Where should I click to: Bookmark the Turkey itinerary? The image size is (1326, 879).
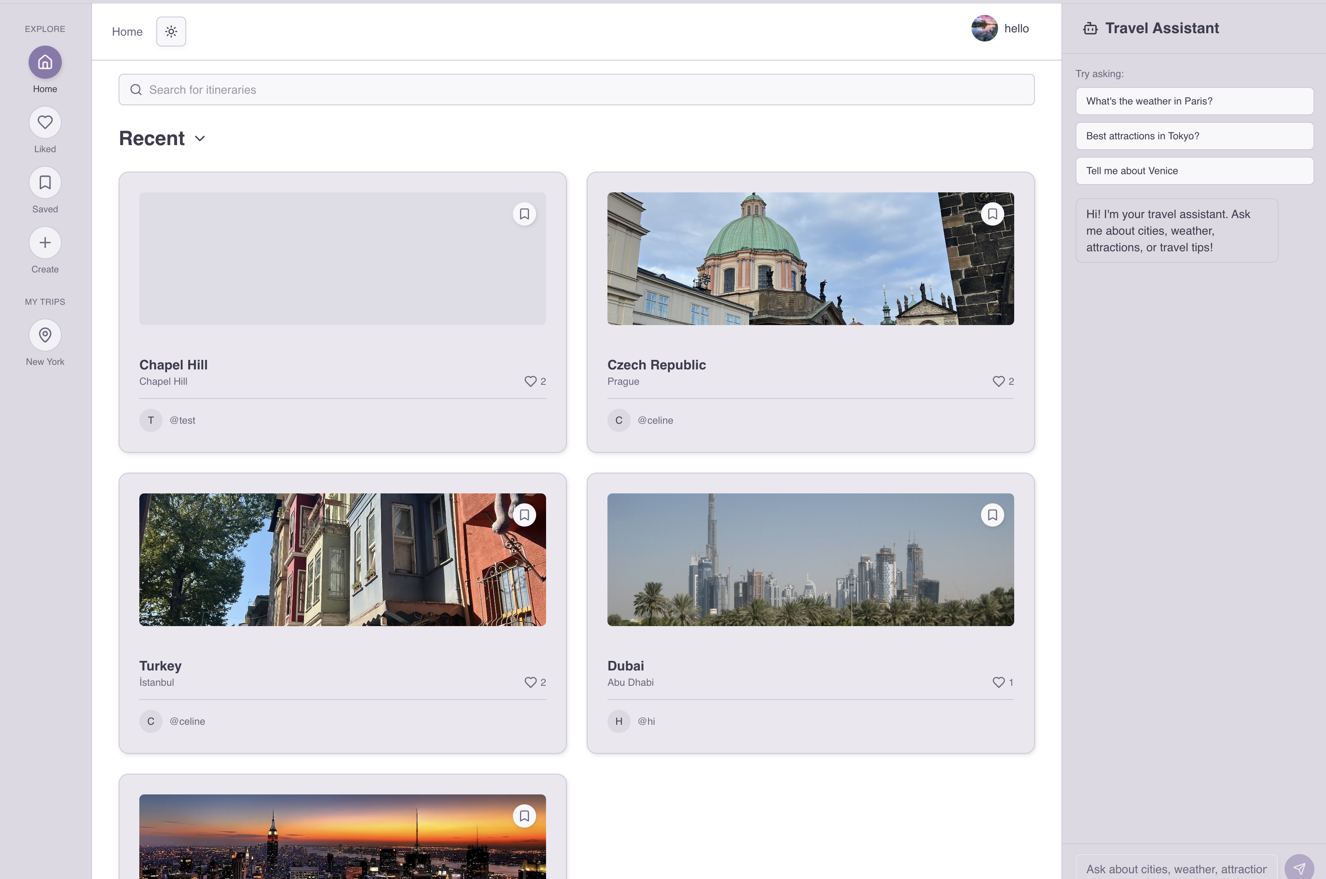[x=524, y=515]
